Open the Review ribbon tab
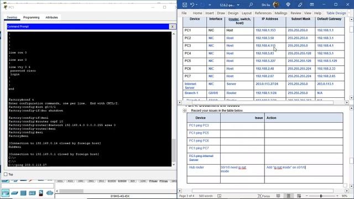Image resolution: width=354 pixels, height=199 pixels. [x=296, y=13]
